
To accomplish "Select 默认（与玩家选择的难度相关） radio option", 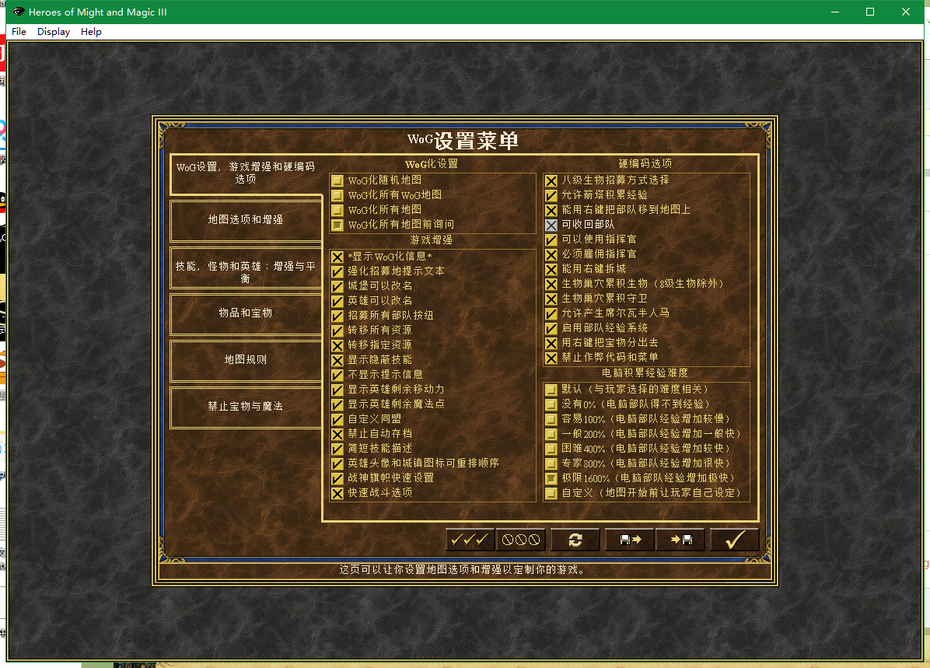I will (x=551, y=390).
